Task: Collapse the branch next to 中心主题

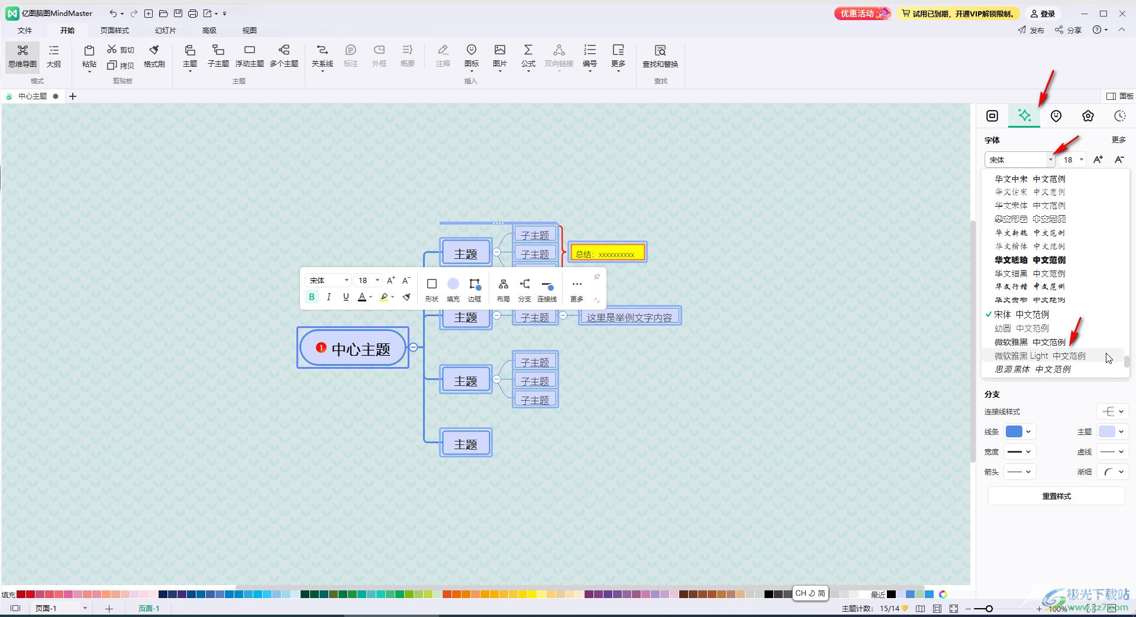Action: pyautogui.click(x=414, y=347)
